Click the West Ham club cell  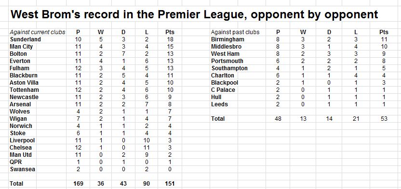pyautogui.click(x=225, y=54)
